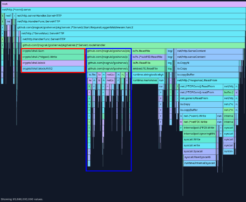Click the io/fs.(*subFS).ReadFile frame
Viewport: 246px width, 202px height.
pyautogui.click(x=148, y=57)
